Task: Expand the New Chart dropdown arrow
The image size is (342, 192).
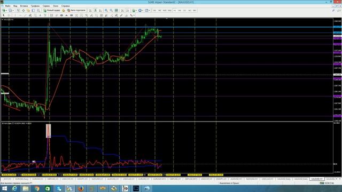Action: pyautogui.click(x=6, y=11)
